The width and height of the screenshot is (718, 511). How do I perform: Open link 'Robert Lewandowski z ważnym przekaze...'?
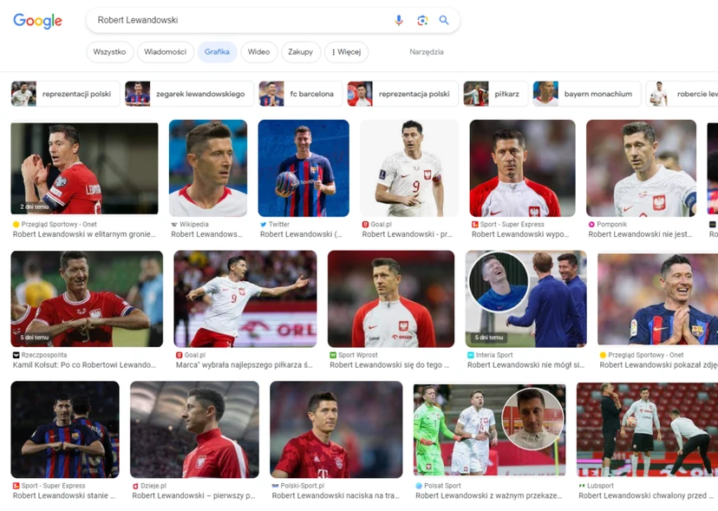pos(488,495)
